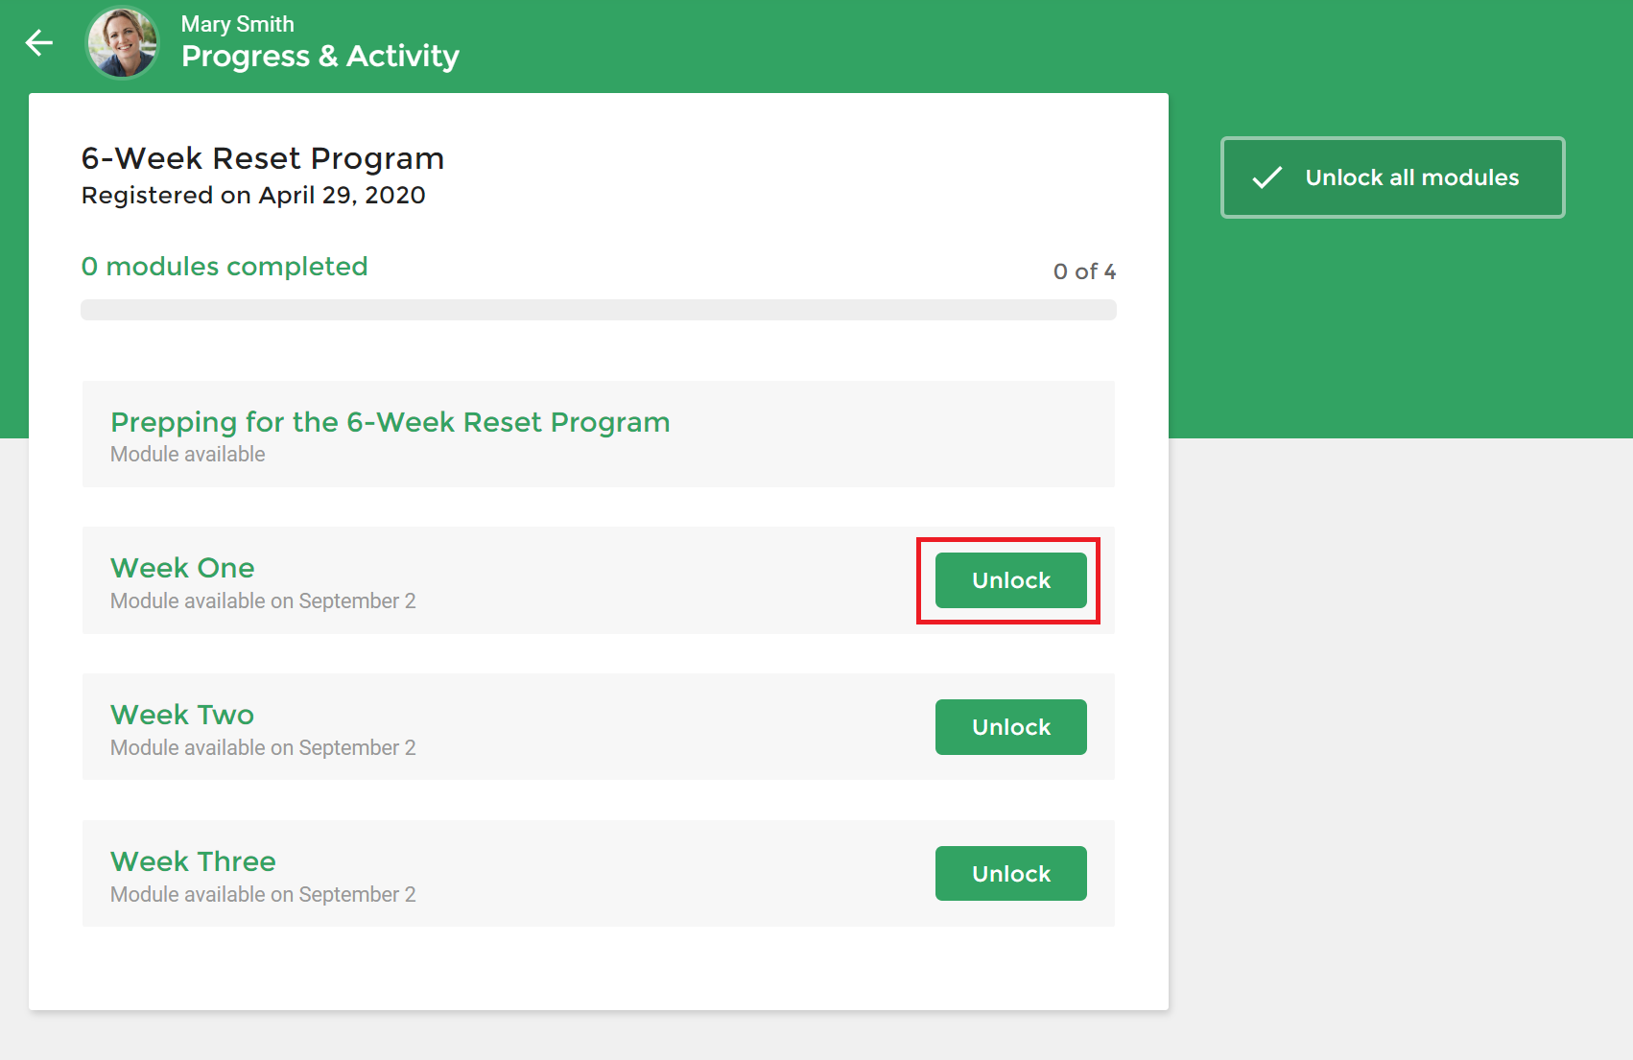The width and height of the screenshot is (1633, 1060).
Task: Click Week Two's 'Module available on September 2'
Action: click(263, 748)
